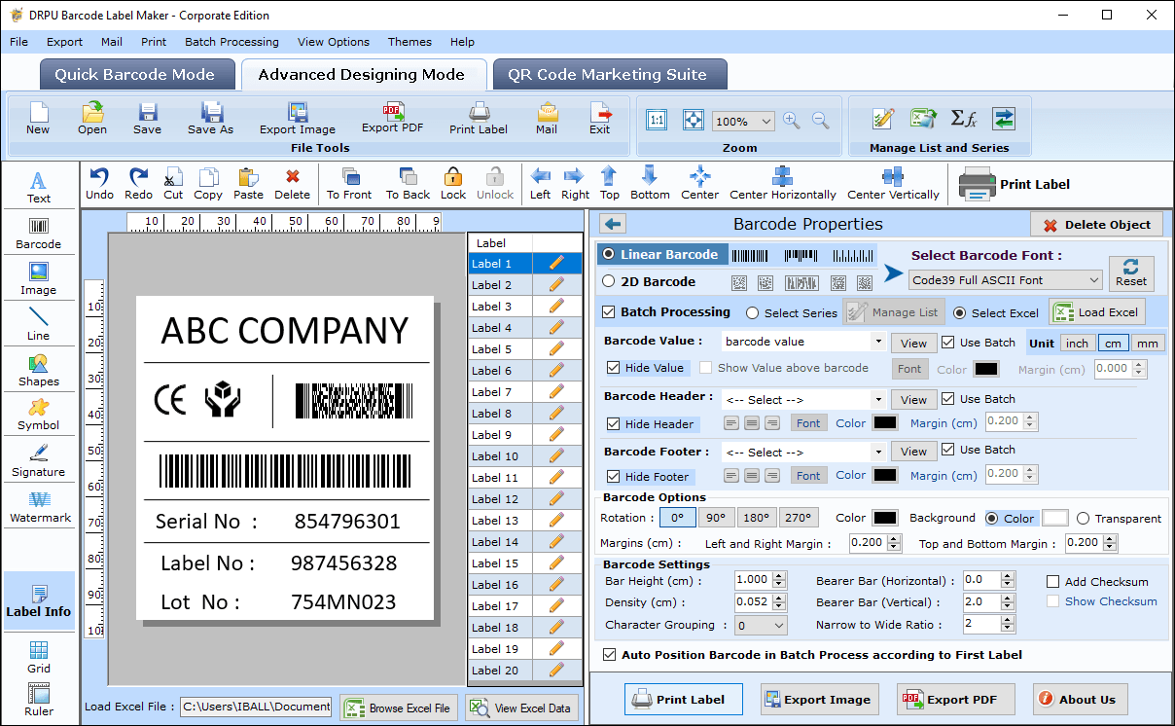Click the Load Excel button
Viewport: 1175px width, 726px height.
1096,312
